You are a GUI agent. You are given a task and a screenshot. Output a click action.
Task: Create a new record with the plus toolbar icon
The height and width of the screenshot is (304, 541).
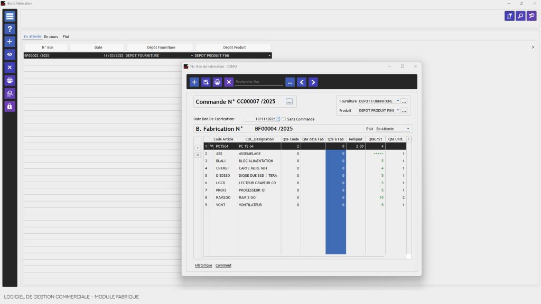(194, 82)
